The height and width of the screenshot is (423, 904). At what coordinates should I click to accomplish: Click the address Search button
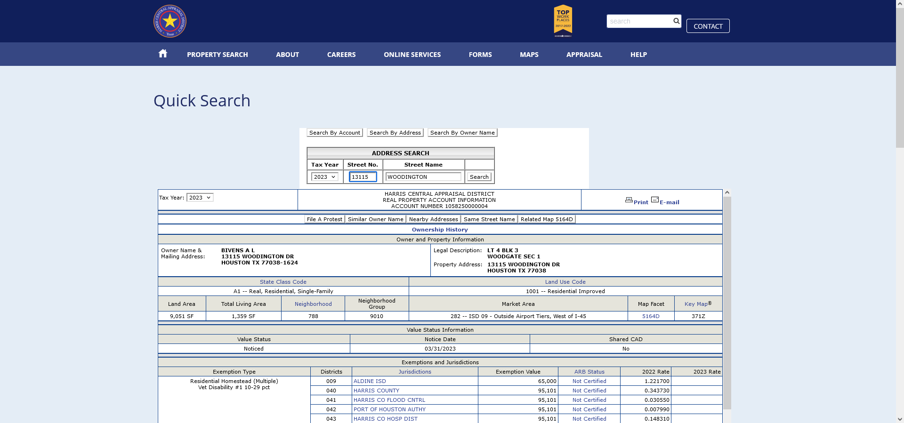479,177
